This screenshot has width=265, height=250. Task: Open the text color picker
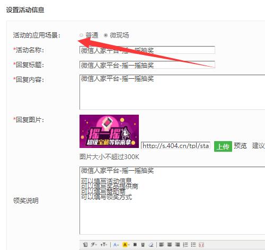(x=116, y=245)
